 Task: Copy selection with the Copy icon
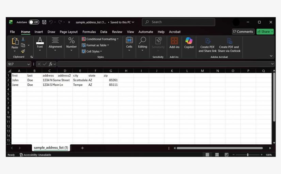point(23,45)
